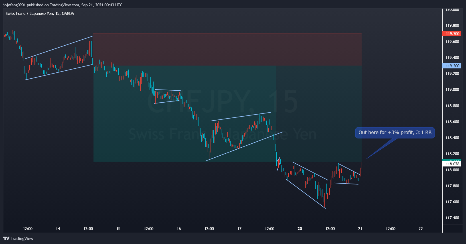This screenshot has width=466, height=244.
Task: Click the 119.400 price axis label
Action: pos(452,58)
